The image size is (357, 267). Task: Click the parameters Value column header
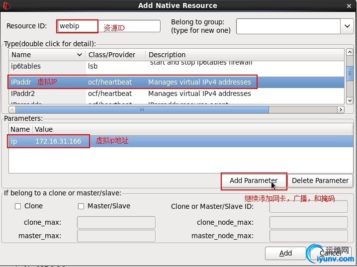point(193,129)
